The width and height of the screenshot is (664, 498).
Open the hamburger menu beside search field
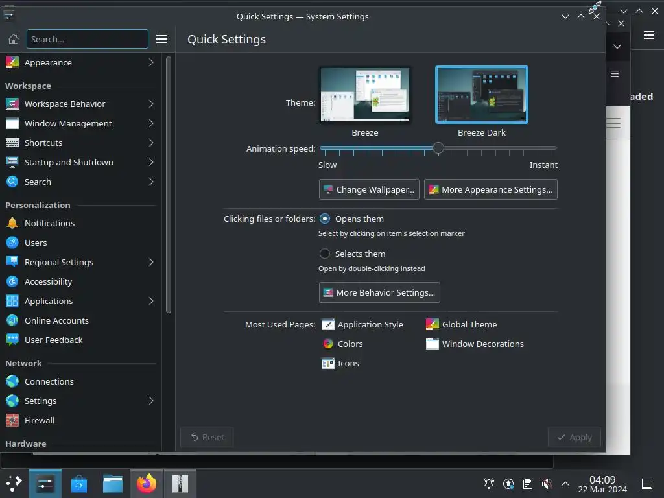(x=161, y=39)
